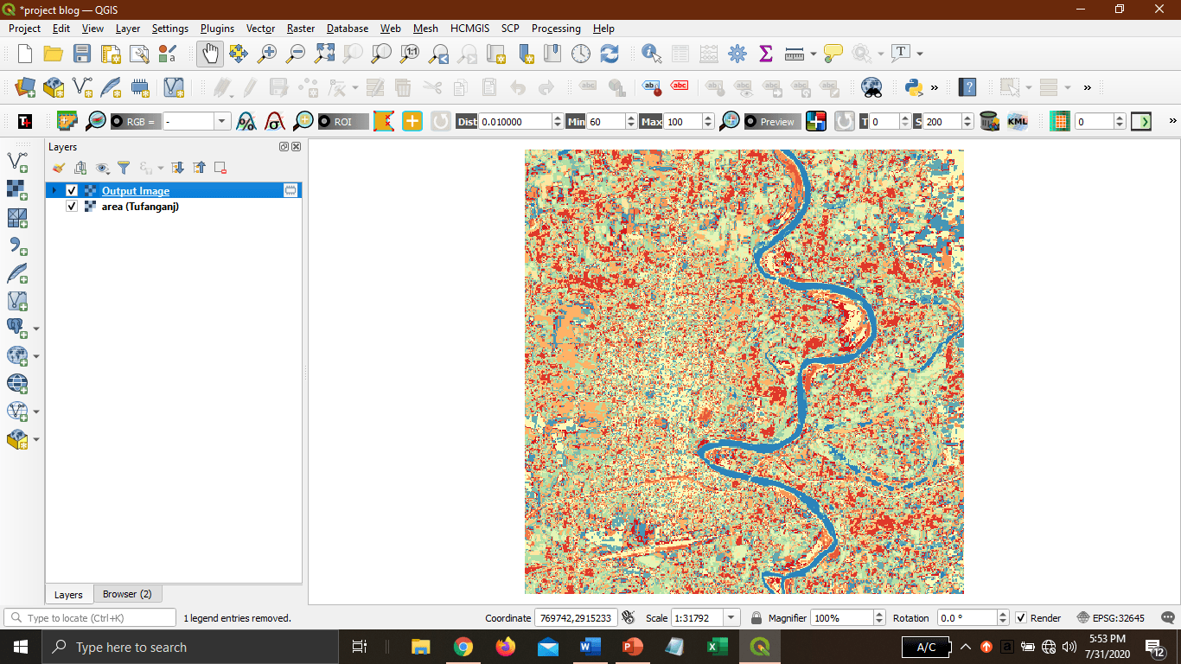Image resolution: width=1181 pixels, height=664 pixels.
Task: Click the KML export icon in SCP toolbar
Action: tap(1018, 121)
